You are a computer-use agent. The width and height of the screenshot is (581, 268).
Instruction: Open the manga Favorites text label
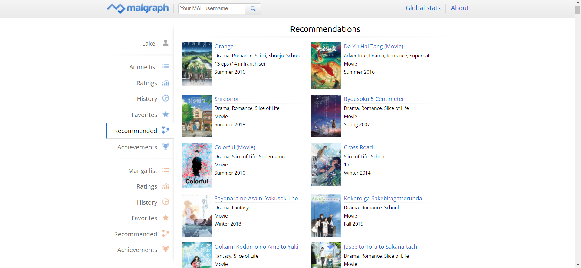(144, 218)
